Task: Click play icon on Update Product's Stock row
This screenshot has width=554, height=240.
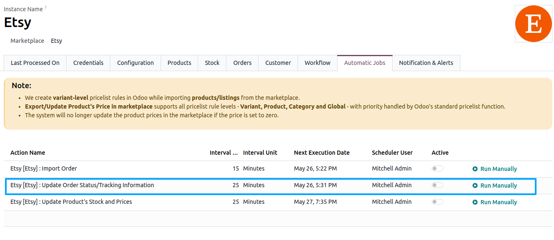Action: [x=475, y=202]
